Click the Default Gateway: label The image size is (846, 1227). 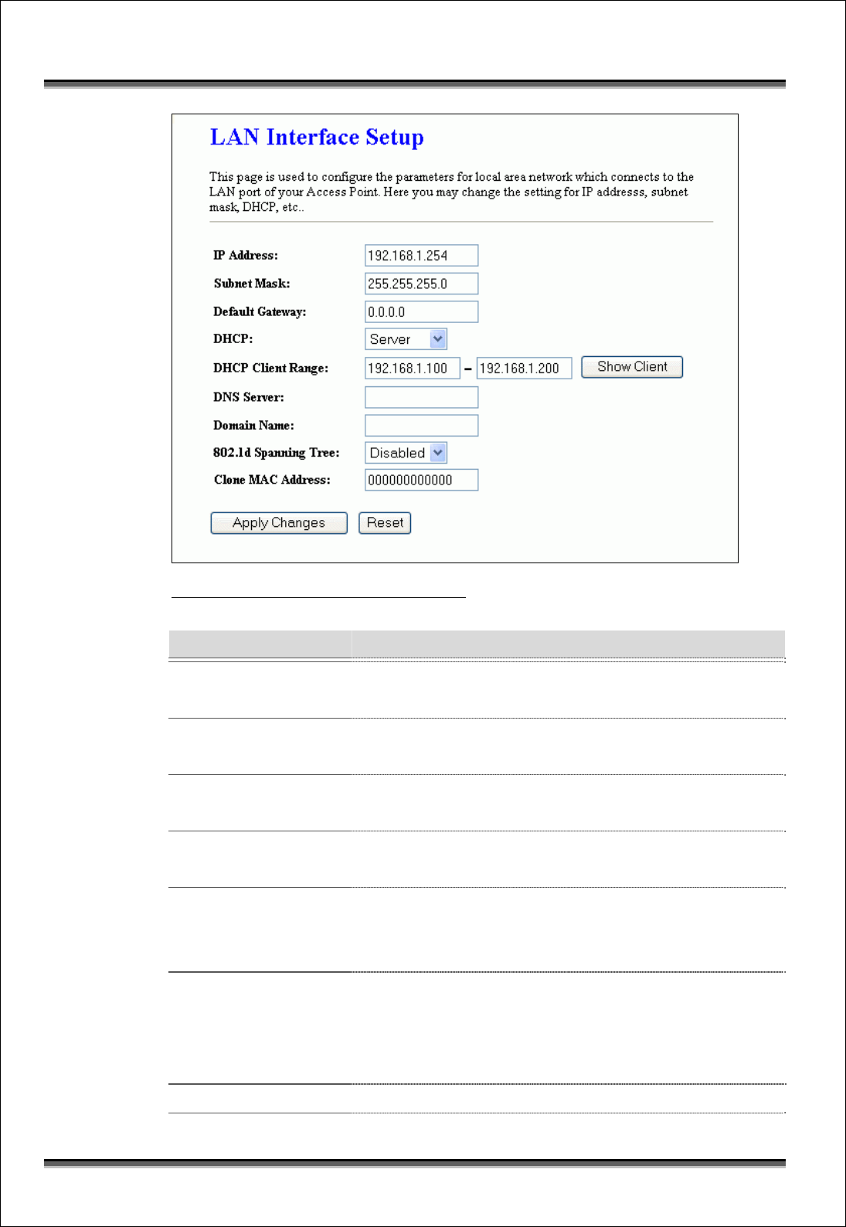pos(260,311)
